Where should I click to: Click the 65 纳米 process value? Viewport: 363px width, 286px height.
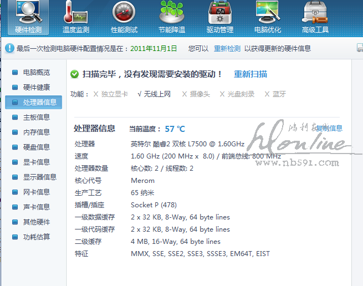point(142,193)
